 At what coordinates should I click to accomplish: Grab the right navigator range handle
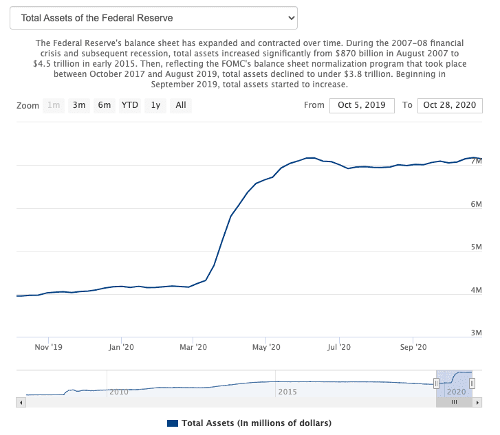click(472, 383)
